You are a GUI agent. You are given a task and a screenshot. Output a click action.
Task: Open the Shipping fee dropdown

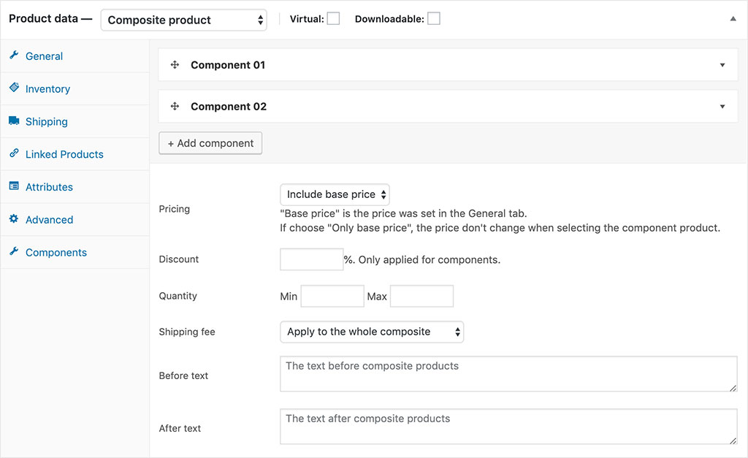(372, 332)
